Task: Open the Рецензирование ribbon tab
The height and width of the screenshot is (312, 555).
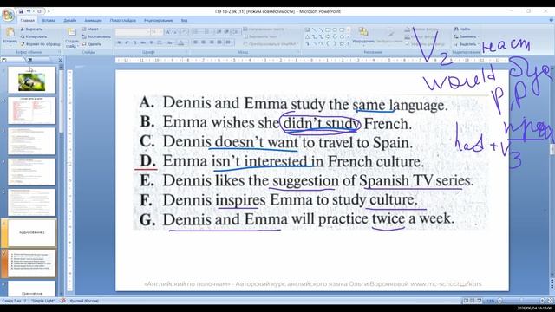Action: pyautogui.click(x=158, y=21)
